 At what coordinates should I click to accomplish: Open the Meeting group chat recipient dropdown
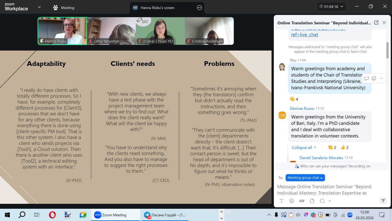point(305,178)
